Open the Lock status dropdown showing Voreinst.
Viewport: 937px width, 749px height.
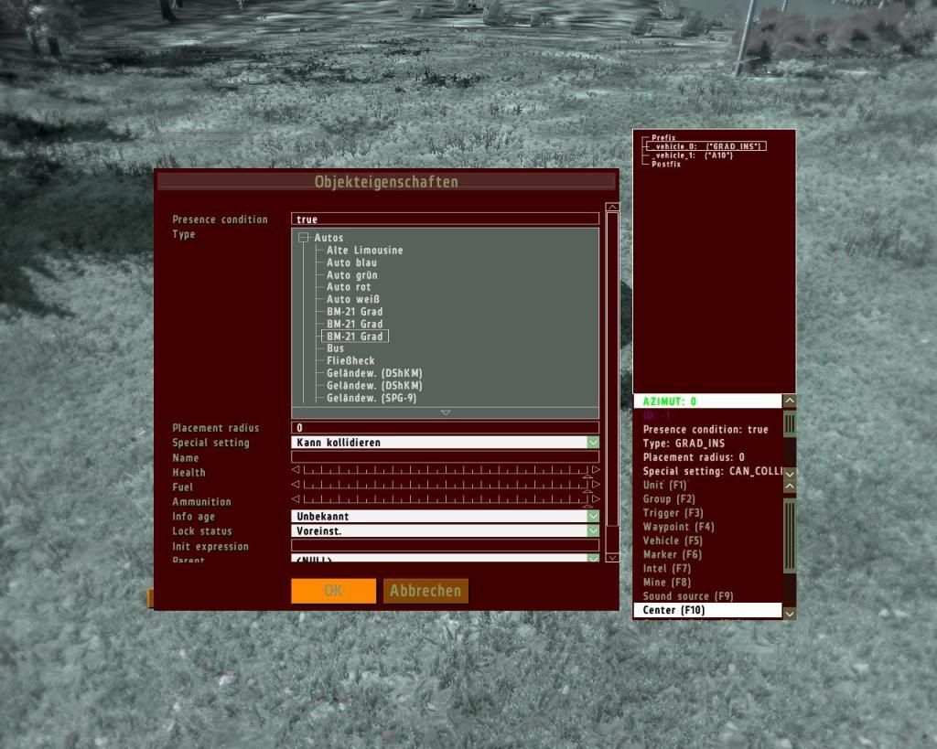tap(444, 530)
